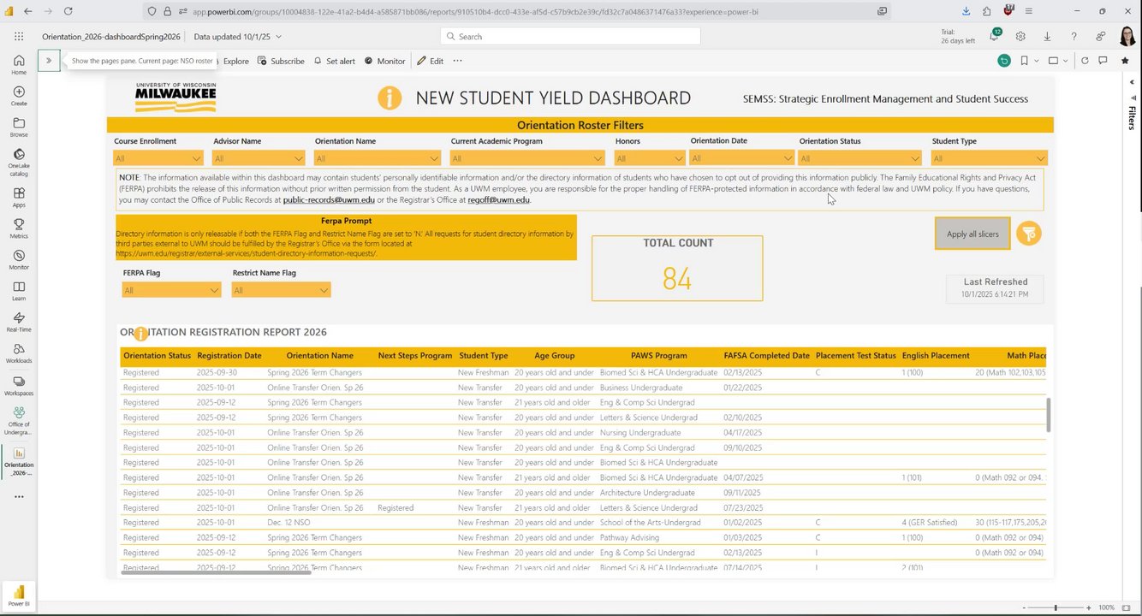The image size is (1142, 616).
Task: Open Honors slicer dropdown
Action: click(x=650, y=158)
